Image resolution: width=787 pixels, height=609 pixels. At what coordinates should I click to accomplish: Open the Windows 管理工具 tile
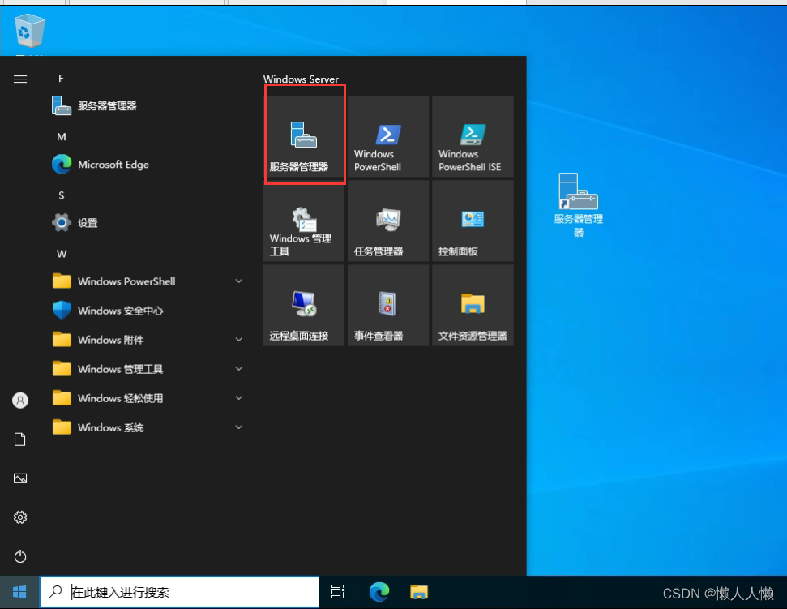click(304, 221)
